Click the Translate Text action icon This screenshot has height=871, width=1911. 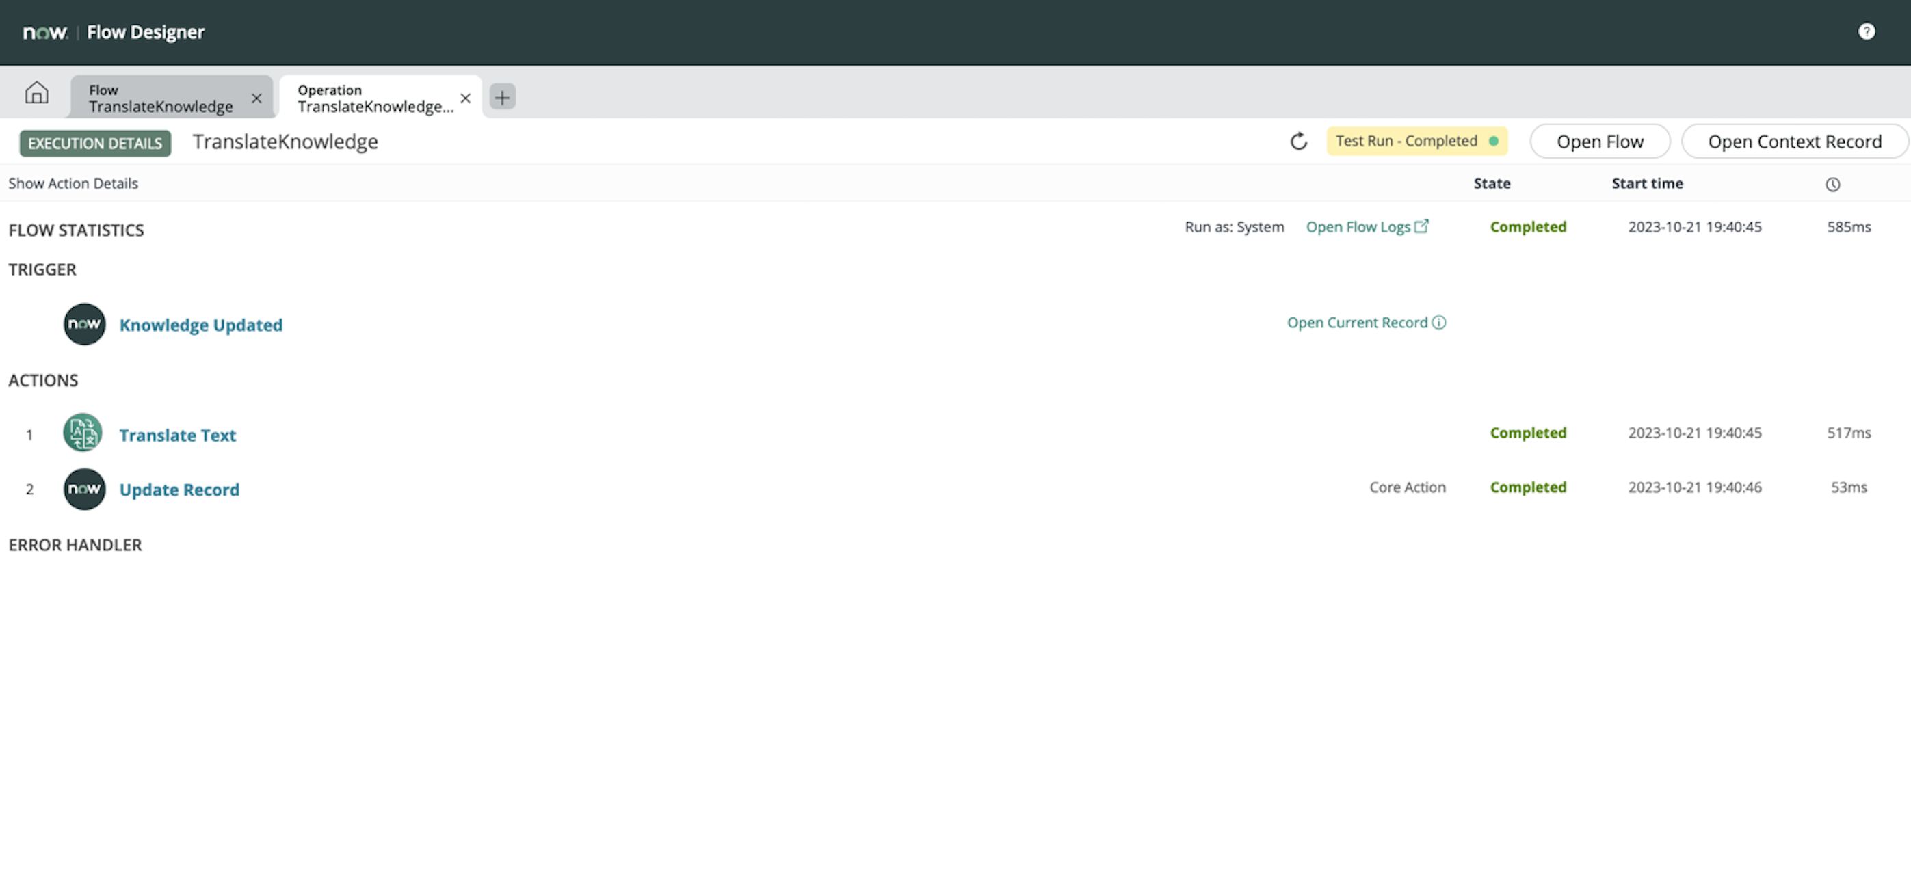point(83,433)
